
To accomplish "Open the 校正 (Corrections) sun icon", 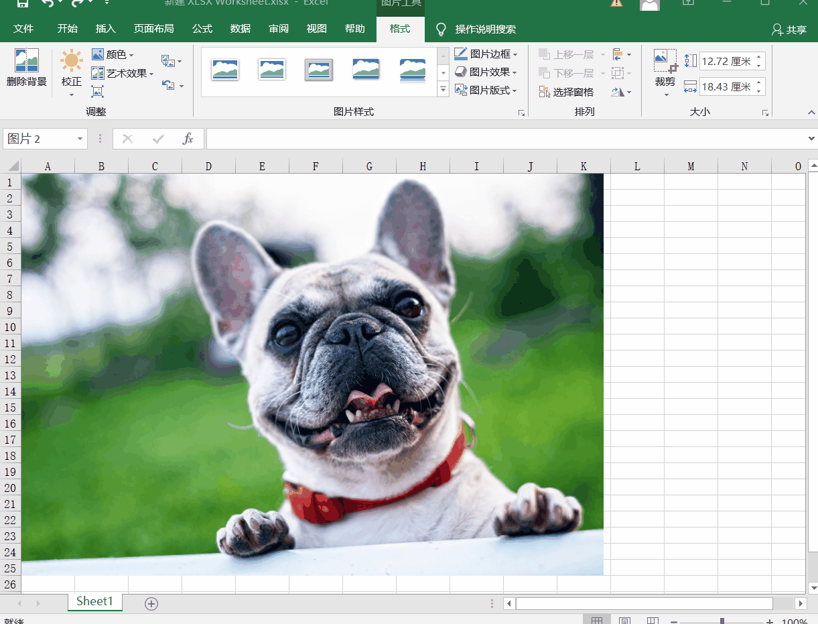I will point(71,62).
